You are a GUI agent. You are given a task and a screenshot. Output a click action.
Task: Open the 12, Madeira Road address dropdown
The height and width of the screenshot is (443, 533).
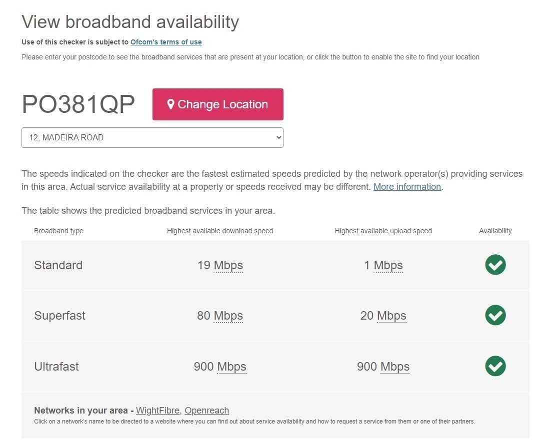152,138
